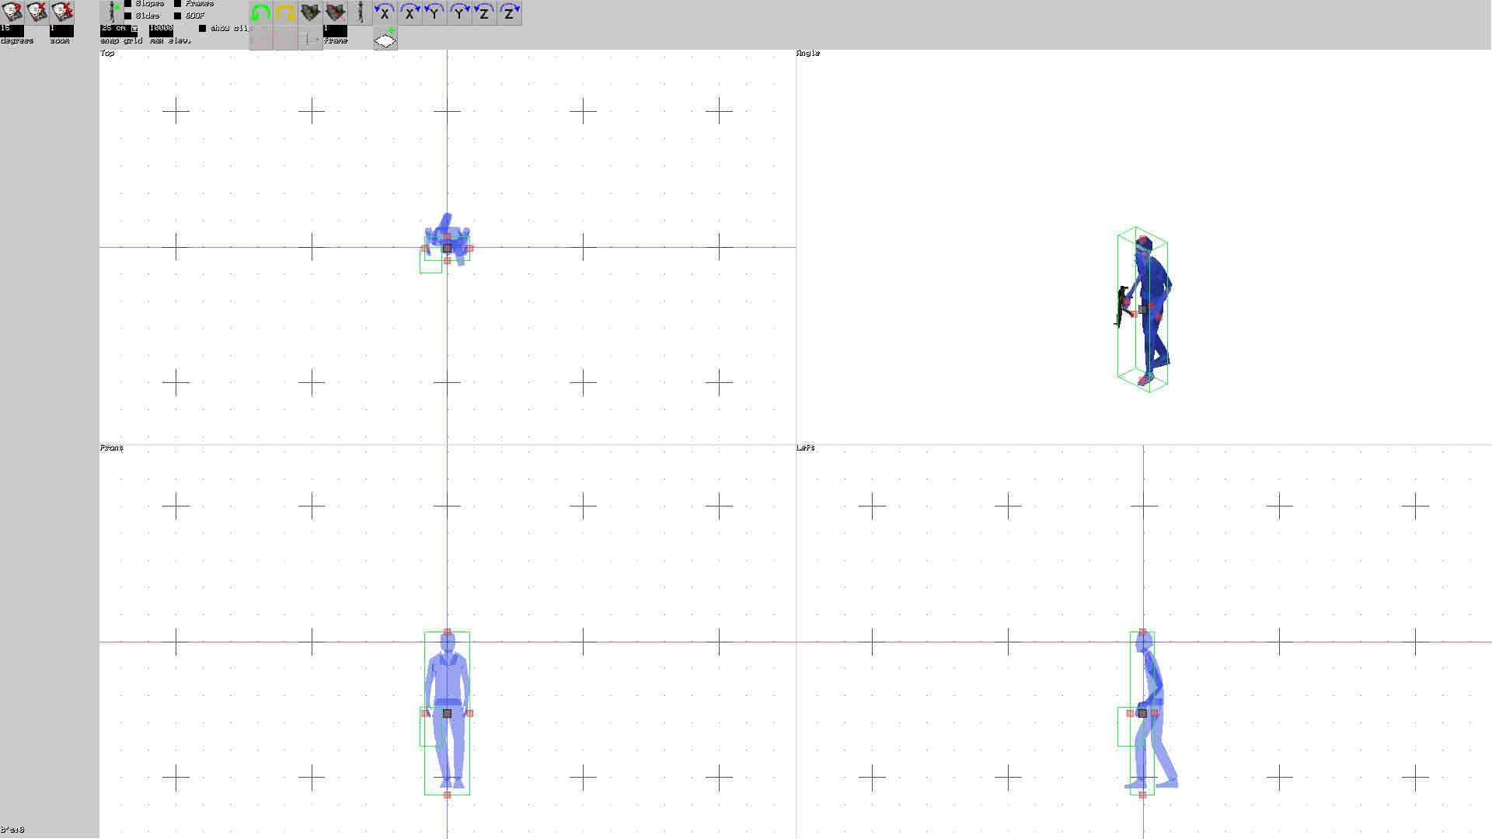Click the face icon crossed with red X
The width and height of the screenshot is (1492, 839).
click(x=334, y=12)
